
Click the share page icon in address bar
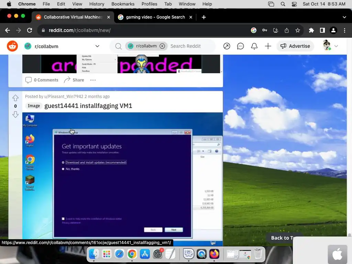tap(287, 30)
